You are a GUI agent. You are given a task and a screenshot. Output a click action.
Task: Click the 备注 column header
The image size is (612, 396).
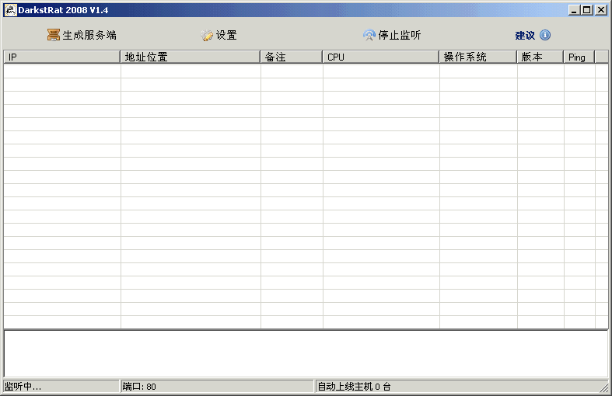(292, 57)
